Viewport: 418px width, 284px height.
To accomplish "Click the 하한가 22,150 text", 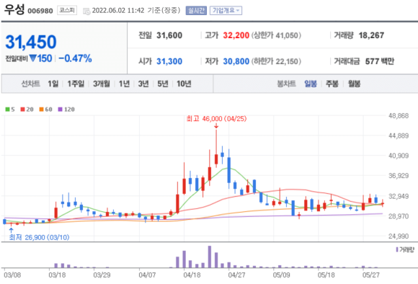I will pos(276,61).
